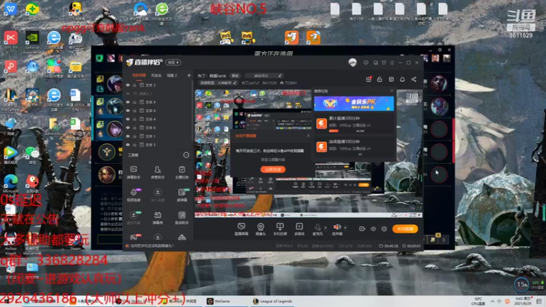The width and height of the screenshot is (546, 307).
Task: Open the 多人连麦 multi-person co-stream tool
Action: pyautogui.click(x=158, y=195)
